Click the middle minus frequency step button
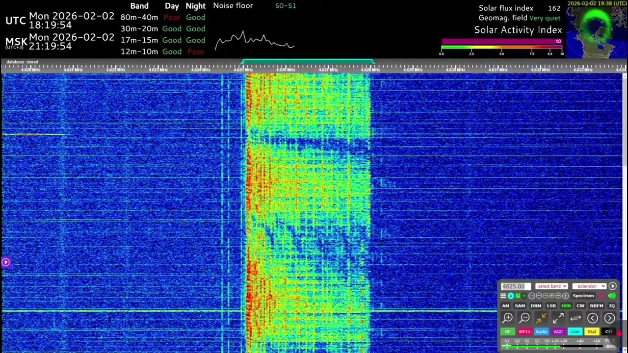 pos(539,296)
